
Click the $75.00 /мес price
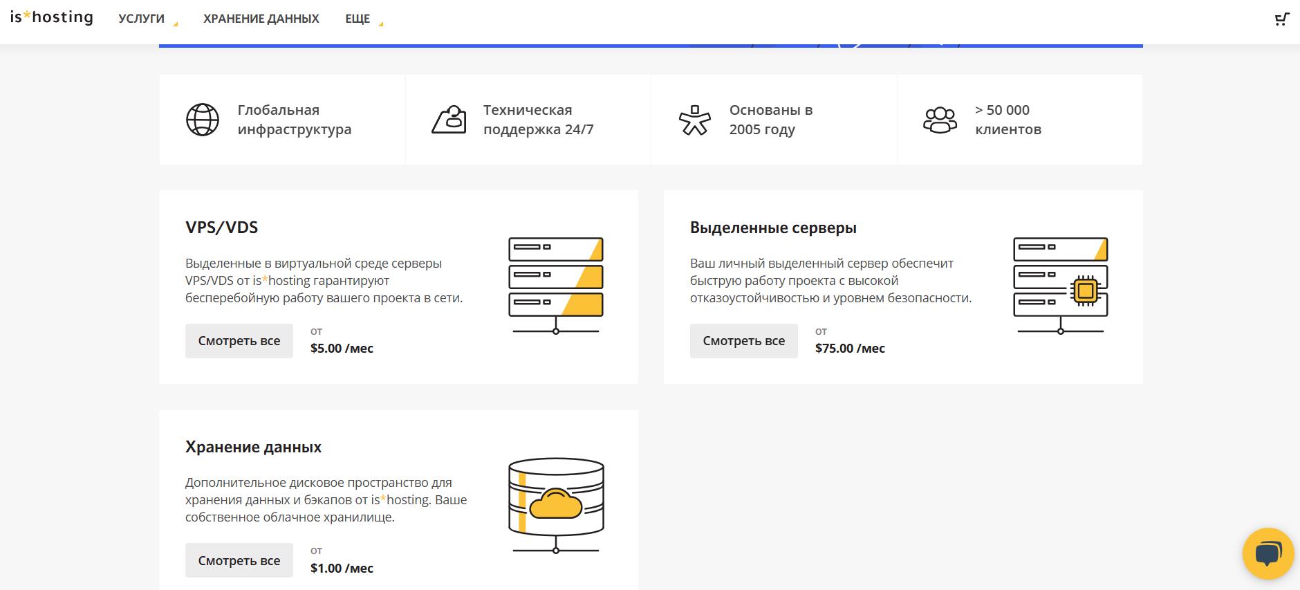[x=850, y=349]
